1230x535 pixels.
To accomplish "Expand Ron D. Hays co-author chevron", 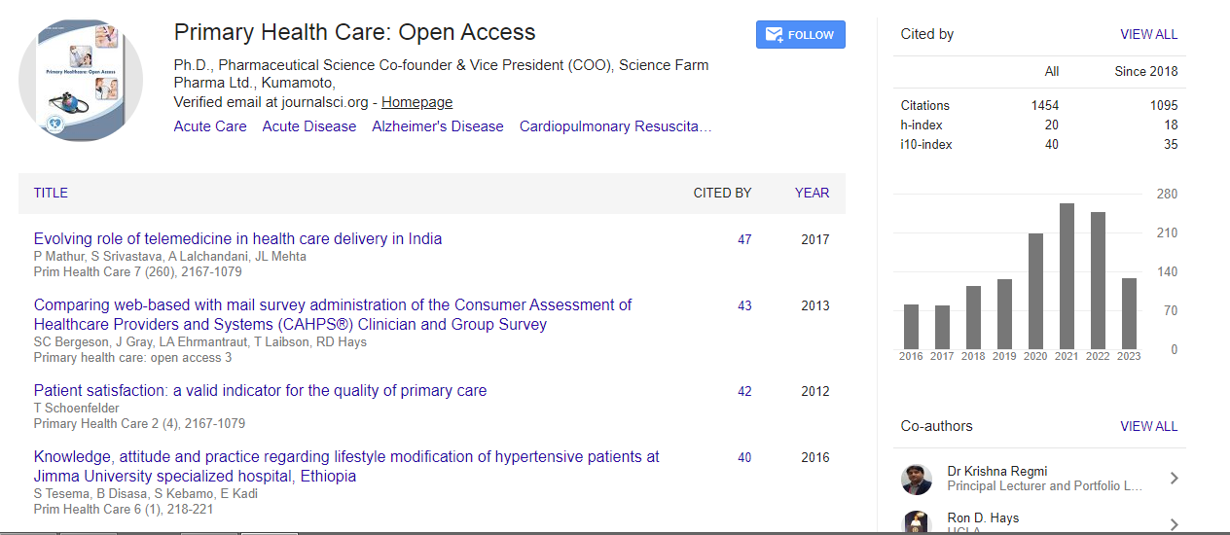I will click(1174, 524).
